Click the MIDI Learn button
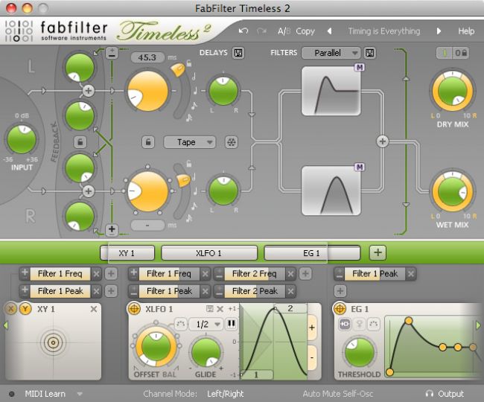The image size is (484, 402). 45,394
